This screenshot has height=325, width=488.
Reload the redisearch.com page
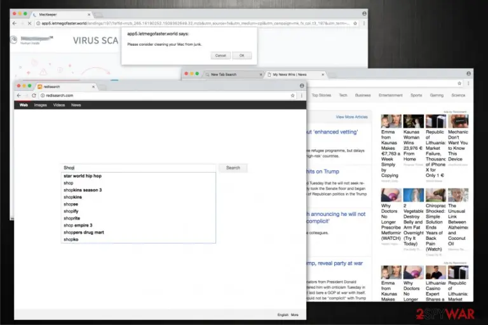click(34, 95)
